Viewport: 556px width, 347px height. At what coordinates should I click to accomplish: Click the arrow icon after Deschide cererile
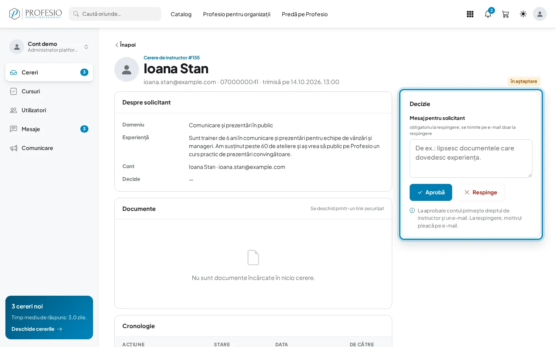click(x=59, y=329)
